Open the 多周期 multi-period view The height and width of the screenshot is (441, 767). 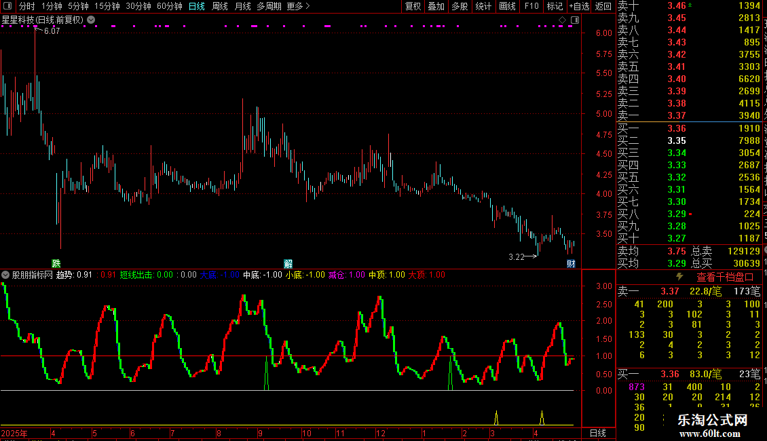(x=269, y=6)
